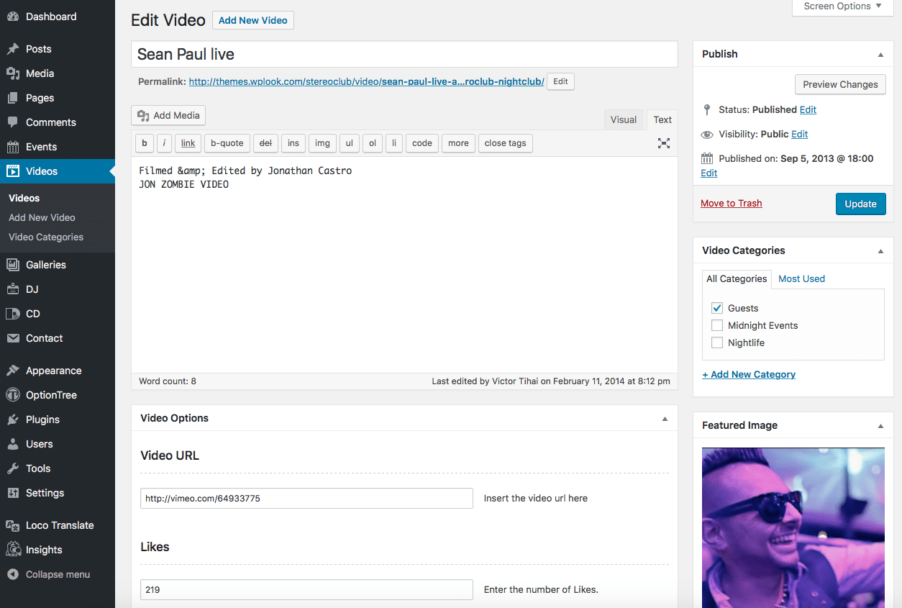Click the Settings sliders icon
Image resolution: width=902 pixels, height=608 pixels.
point(13,493)
